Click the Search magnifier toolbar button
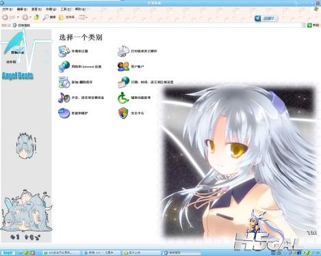This screenshot has height=256, width=321. pos(49,17)
